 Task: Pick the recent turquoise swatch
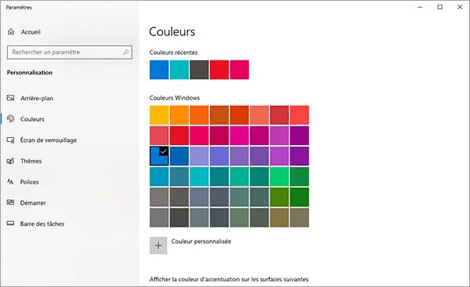(x=179, y=70)
